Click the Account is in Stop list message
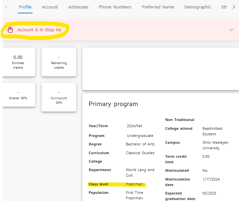The height and width of the screenshot is (201, 239). 39,30
